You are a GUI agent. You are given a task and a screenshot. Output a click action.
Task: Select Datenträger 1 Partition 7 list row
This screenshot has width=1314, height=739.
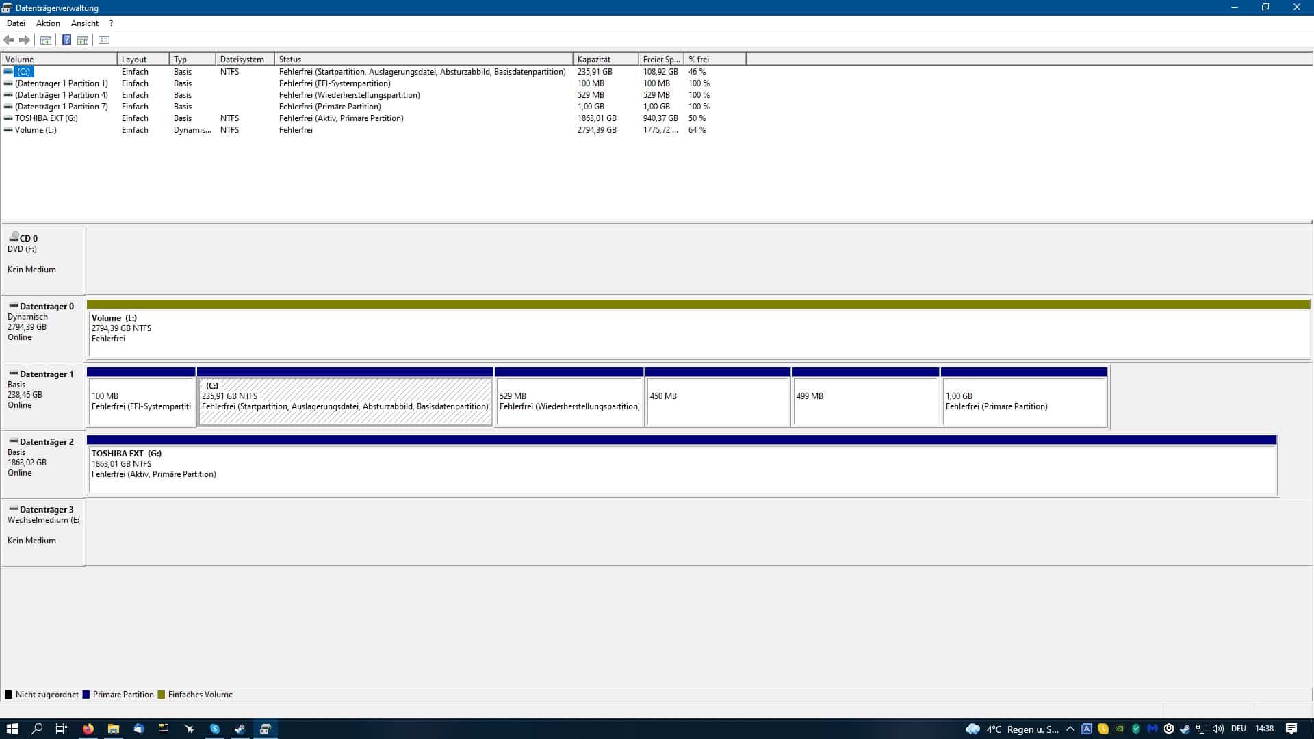click(x=373, y=107)
